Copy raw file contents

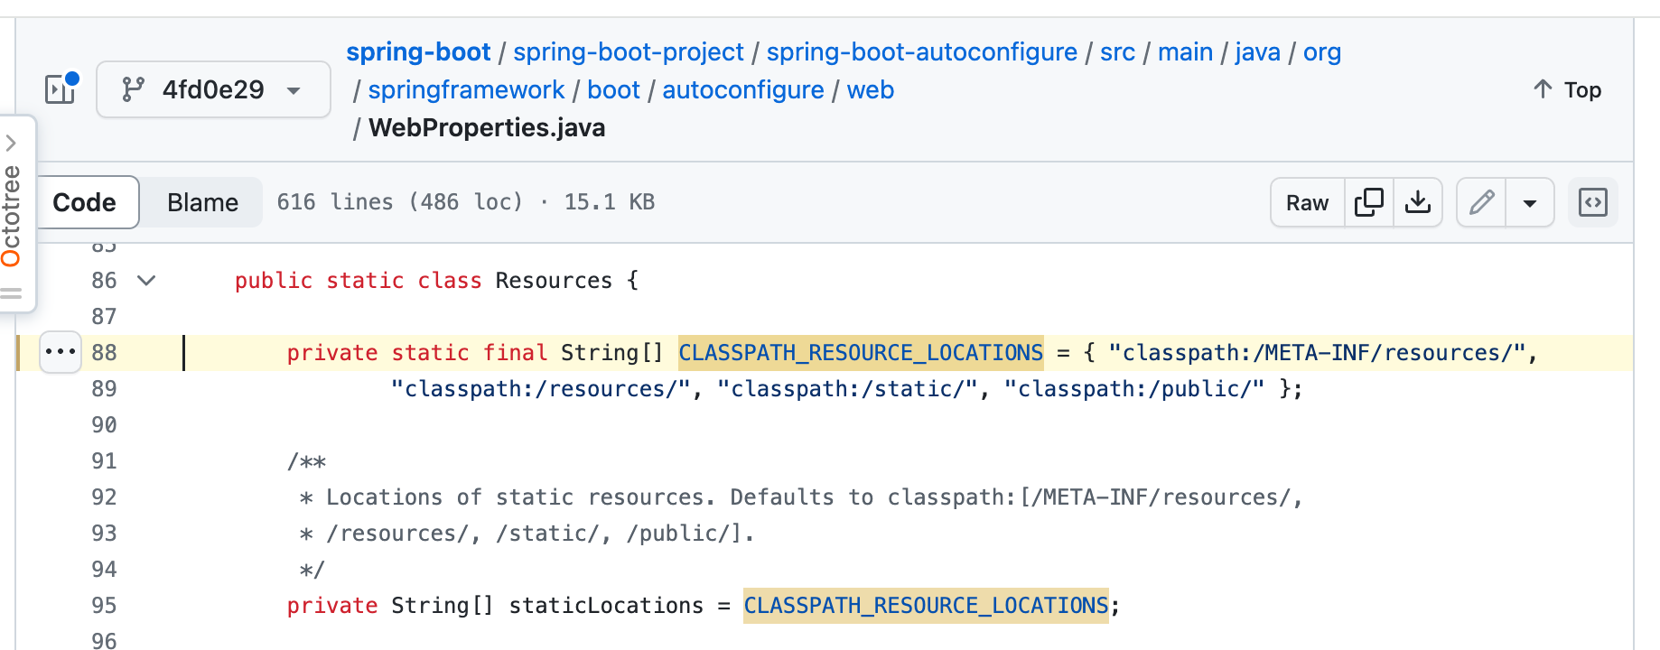click(x=1369, y=202)
